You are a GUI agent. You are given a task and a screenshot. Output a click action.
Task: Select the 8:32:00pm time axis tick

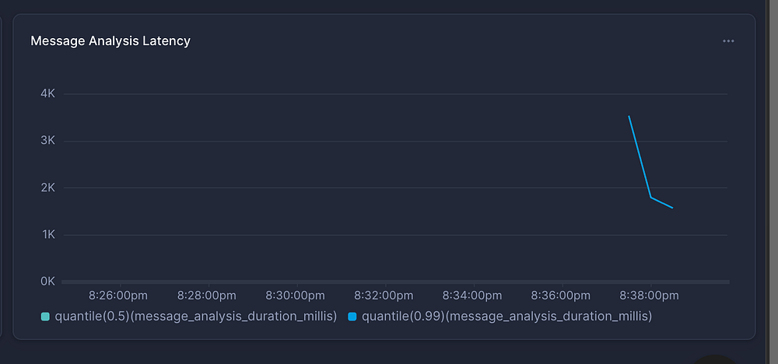[x=384, y=296]
